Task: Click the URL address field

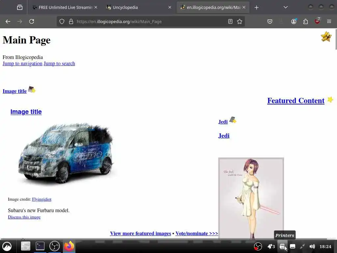Action: [150, 21]
